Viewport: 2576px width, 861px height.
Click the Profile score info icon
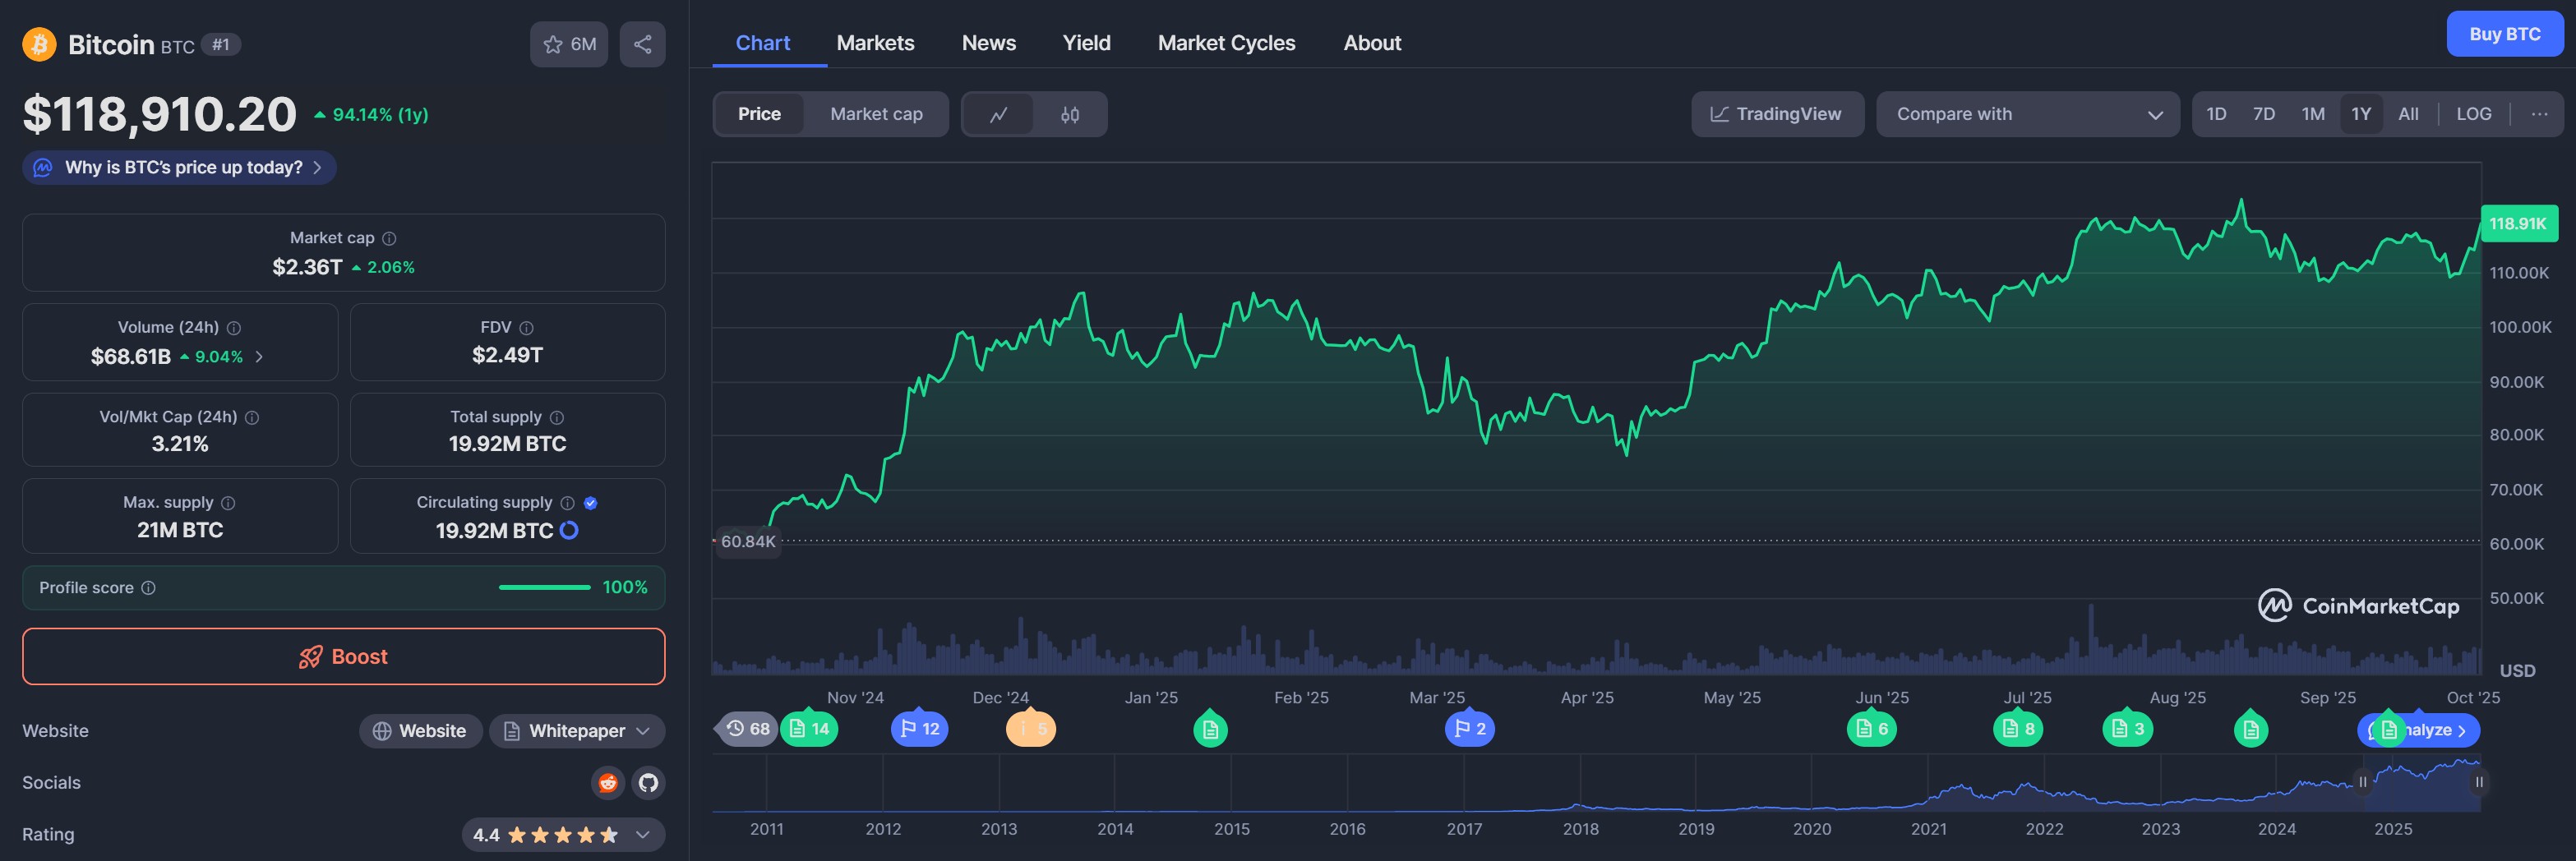point(149,588)
